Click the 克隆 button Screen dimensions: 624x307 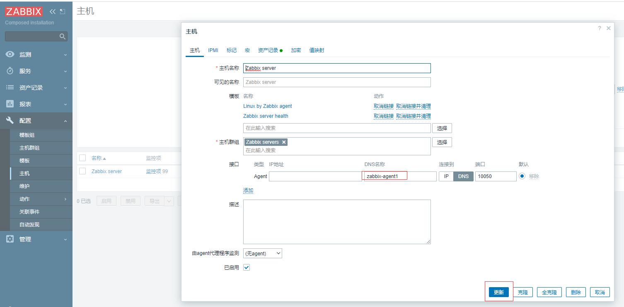(x=523, y=292)
